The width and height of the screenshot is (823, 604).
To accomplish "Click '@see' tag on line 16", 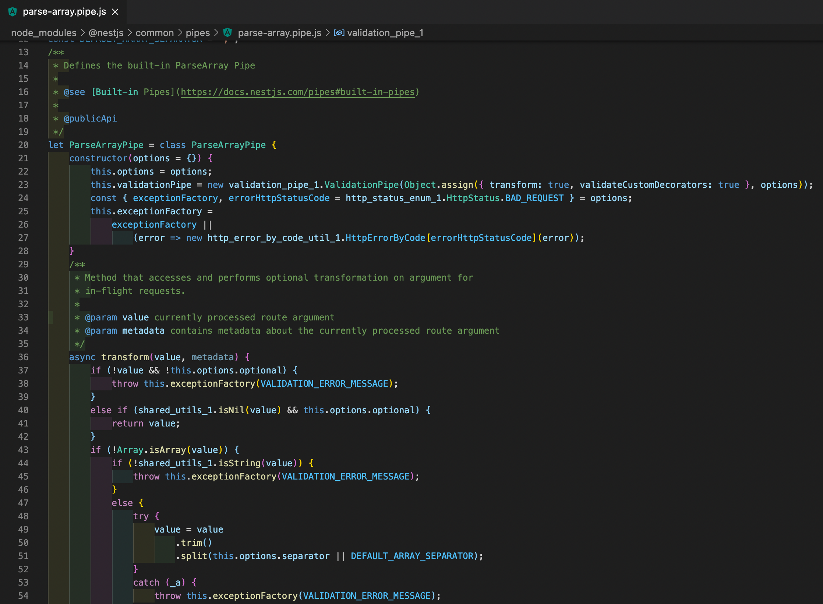I will (x=74, y=92).
